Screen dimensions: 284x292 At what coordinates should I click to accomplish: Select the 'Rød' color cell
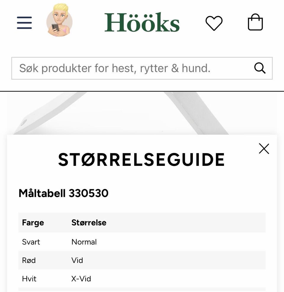(29, 260)
